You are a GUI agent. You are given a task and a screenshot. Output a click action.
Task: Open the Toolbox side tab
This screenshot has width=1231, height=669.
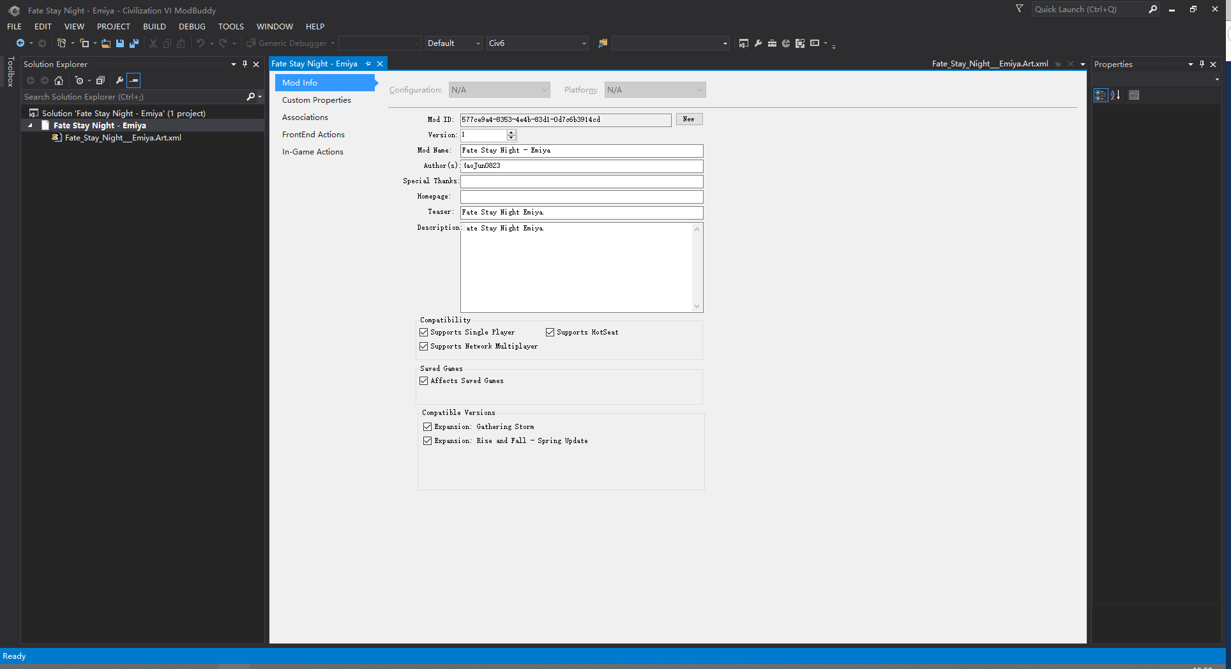[x=10, y=71]
